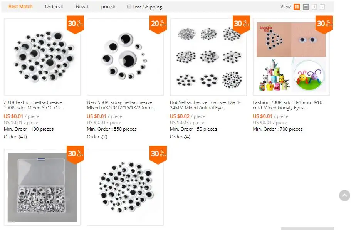This screenshot has height=230, width=356.
Task: Click Orders(41) under first product
Action: point(15,137)
